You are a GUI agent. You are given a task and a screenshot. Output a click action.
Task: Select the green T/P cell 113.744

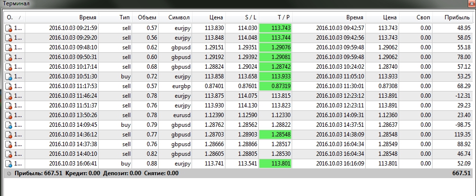pos(275,38)
